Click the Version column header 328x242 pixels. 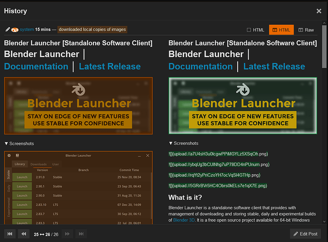pyautogui.click(x=42, y=170)
